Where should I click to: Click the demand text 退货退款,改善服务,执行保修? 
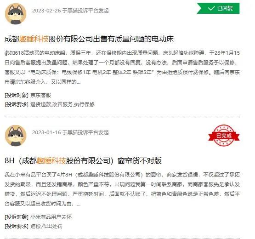62,104
